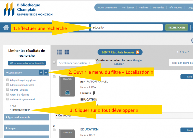The width and height of the screenshot is (193, 138).
Task: Click the RECHERCHER button
Action: pyautogui.click(x=177, y=28)
